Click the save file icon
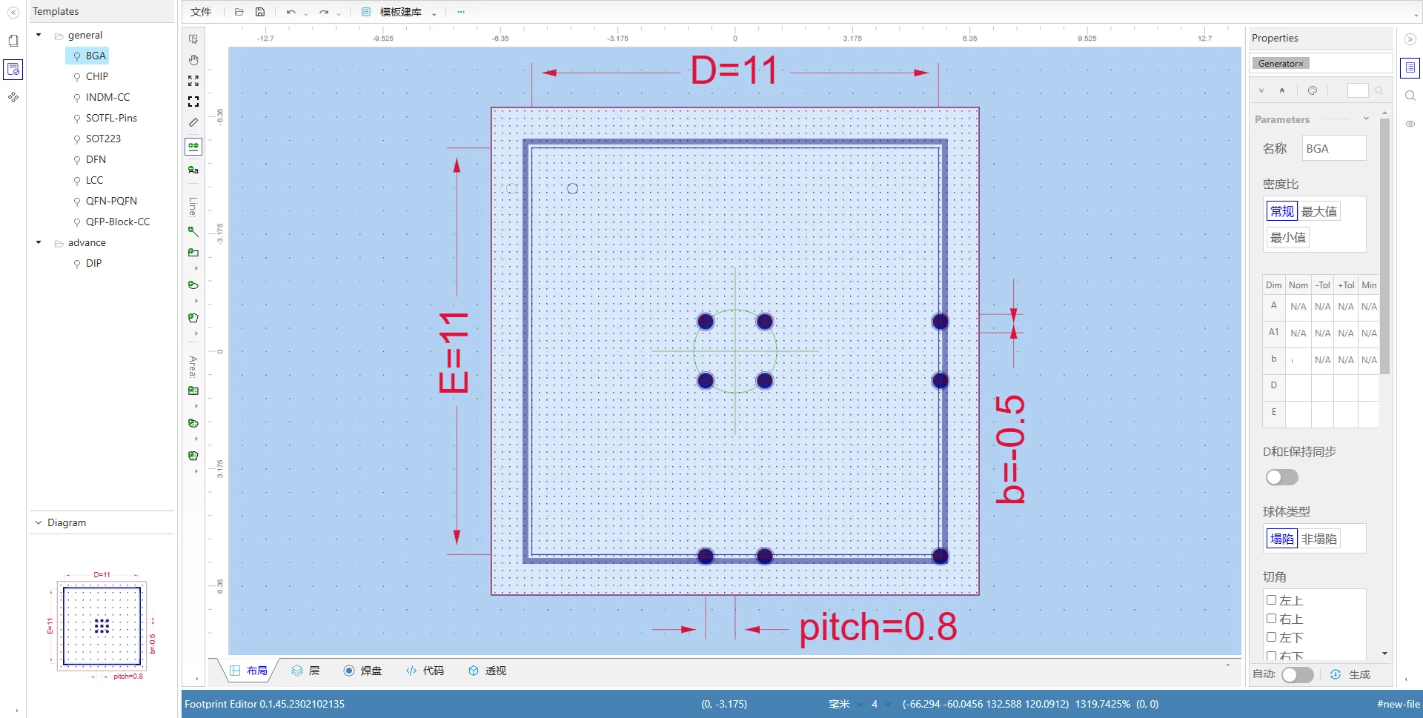The image size is (1423, 718). [260, 12]
